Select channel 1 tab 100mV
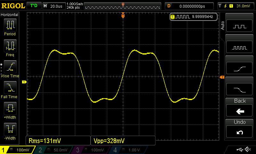Image resolution: width=256 pixels, height=154 pixels. click(17, 150)
